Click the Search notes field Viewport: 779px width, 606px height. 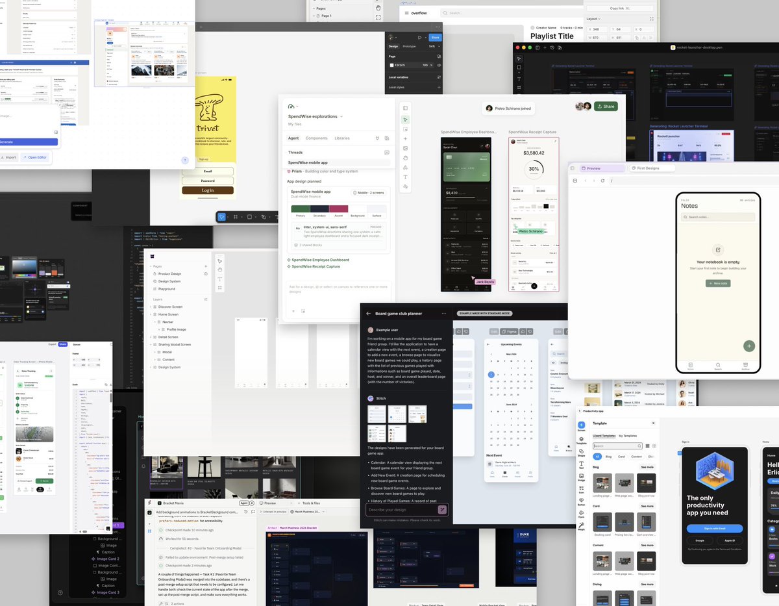717,217
